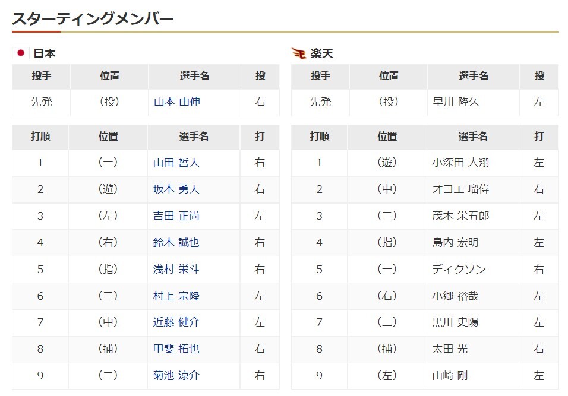Select Rakuten starter 早川 隆久 cell
This screenshot has height=396, width=568.
[474, 102]
